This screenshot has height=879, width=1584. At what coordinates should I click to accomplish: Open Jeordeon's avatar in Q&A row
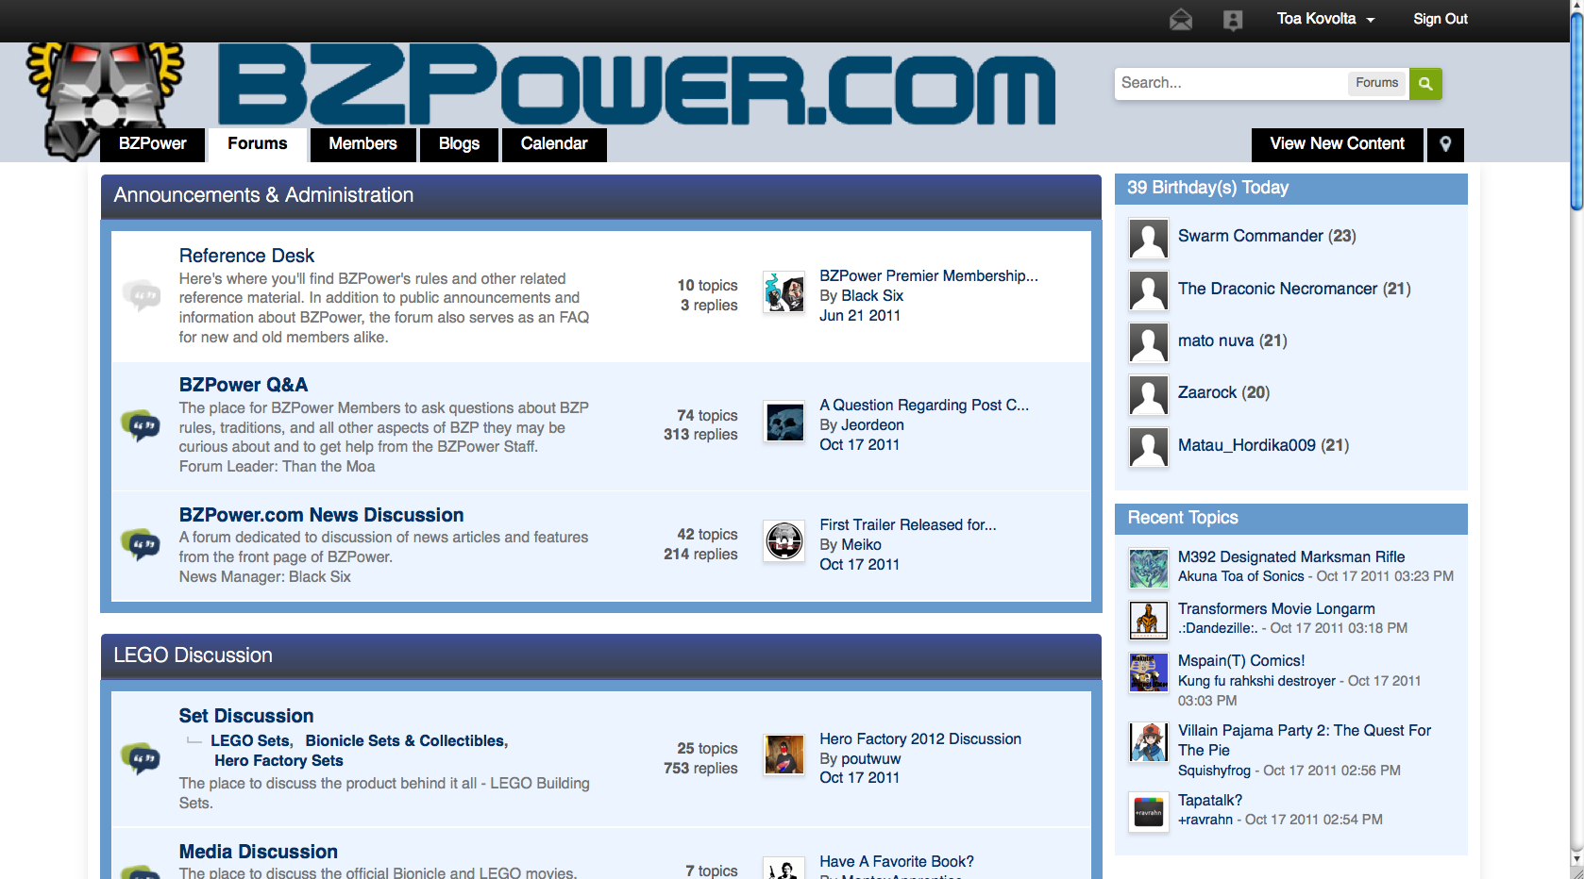click(x=784, y=422)
